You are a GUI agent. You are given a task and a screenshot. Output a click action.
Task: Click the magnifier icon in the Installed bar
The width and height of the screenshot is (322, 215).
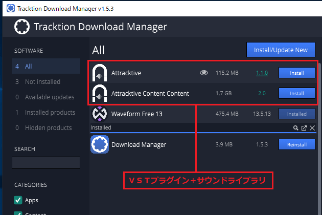pyautogui.click(x=295, y=128)
